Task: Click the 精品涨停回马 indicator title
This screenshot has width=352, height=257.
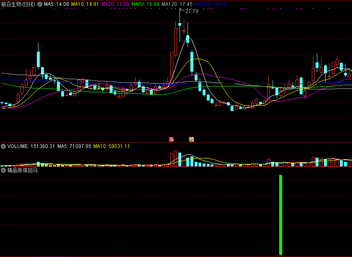Action: 23,171
